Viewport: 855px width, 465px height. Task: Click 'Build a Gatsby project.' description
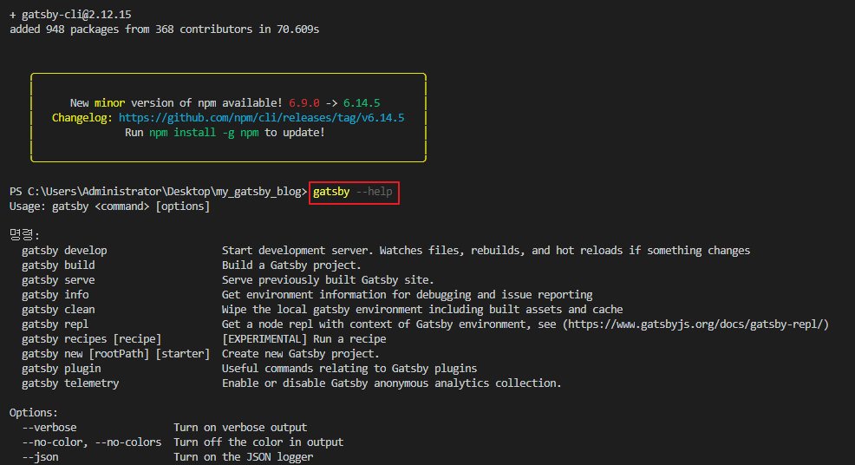pos(291,265)
